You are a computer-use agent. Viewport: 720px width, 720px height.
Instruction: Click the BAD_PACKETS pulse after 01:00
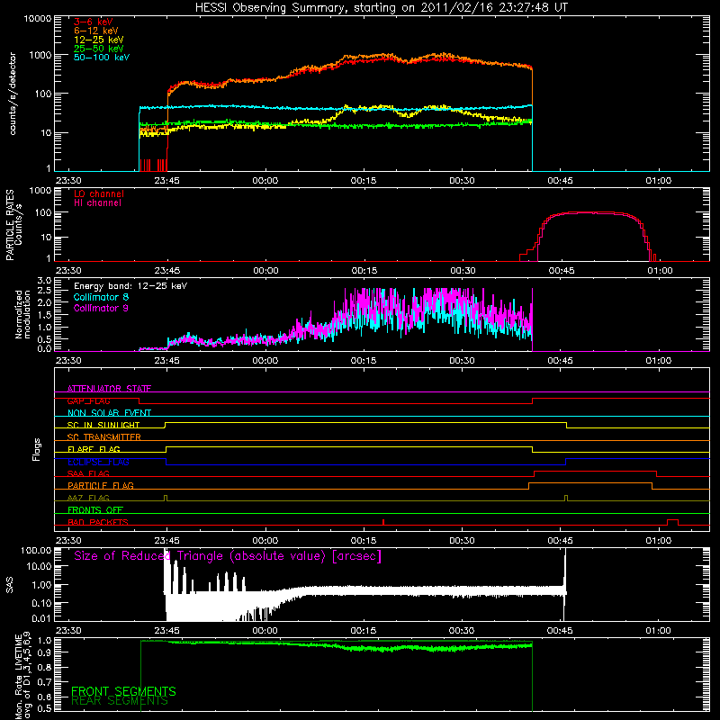pos(672,522)
